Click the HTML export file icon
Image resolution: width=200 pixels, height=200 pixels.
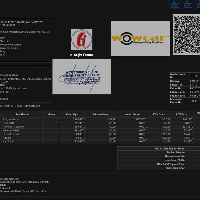pos(174,4)
